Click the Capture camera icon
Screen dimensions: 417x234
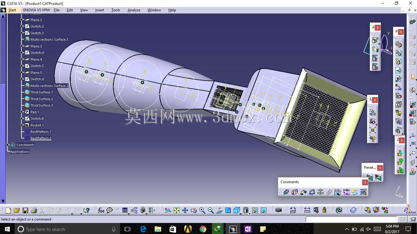[278, 210]
